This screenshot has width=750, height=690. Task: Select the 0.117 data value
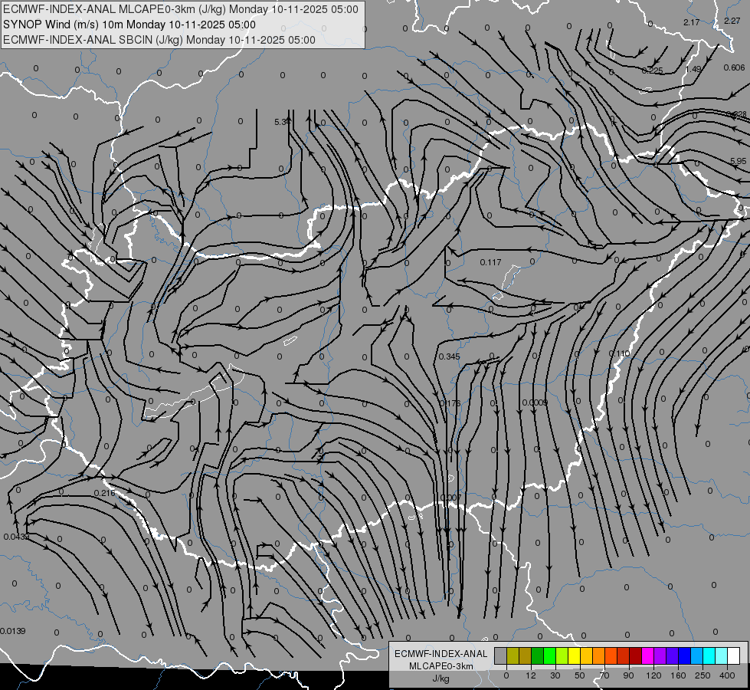(490, 262)
